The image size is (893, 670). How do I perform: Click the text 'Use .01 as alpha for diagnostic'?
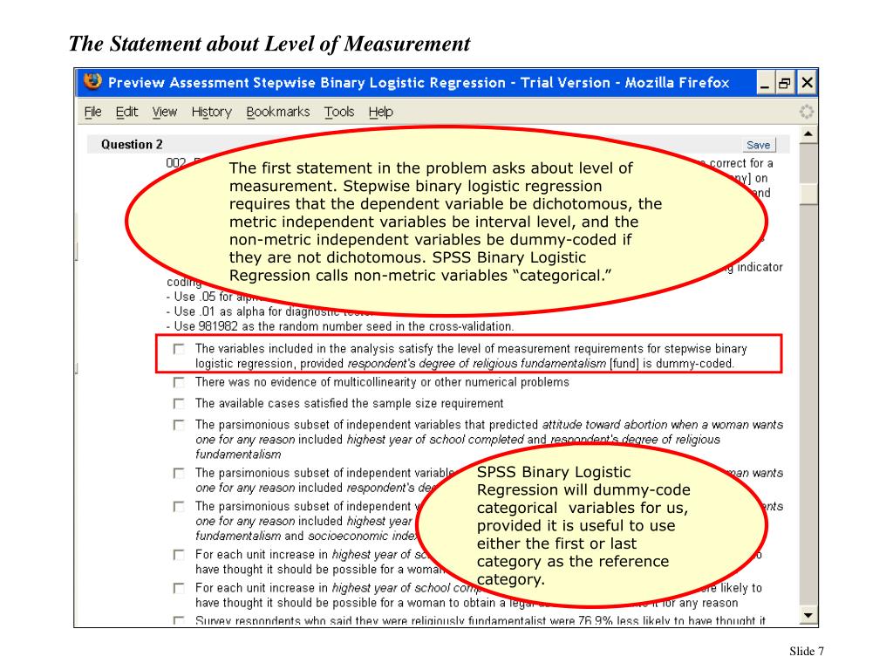tap(257, 311)
